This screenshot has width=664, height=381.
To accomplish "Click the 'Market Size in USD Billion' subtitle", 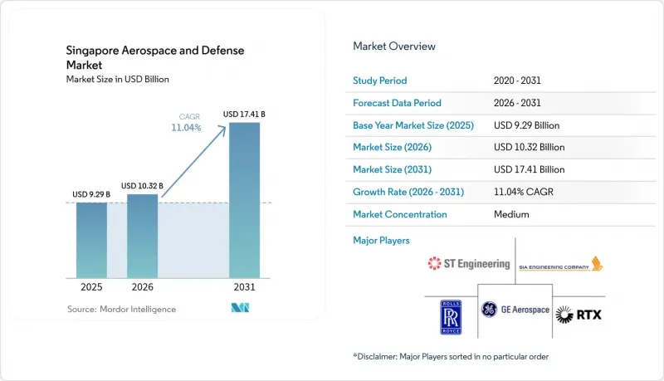I will (x=117, y=79).
